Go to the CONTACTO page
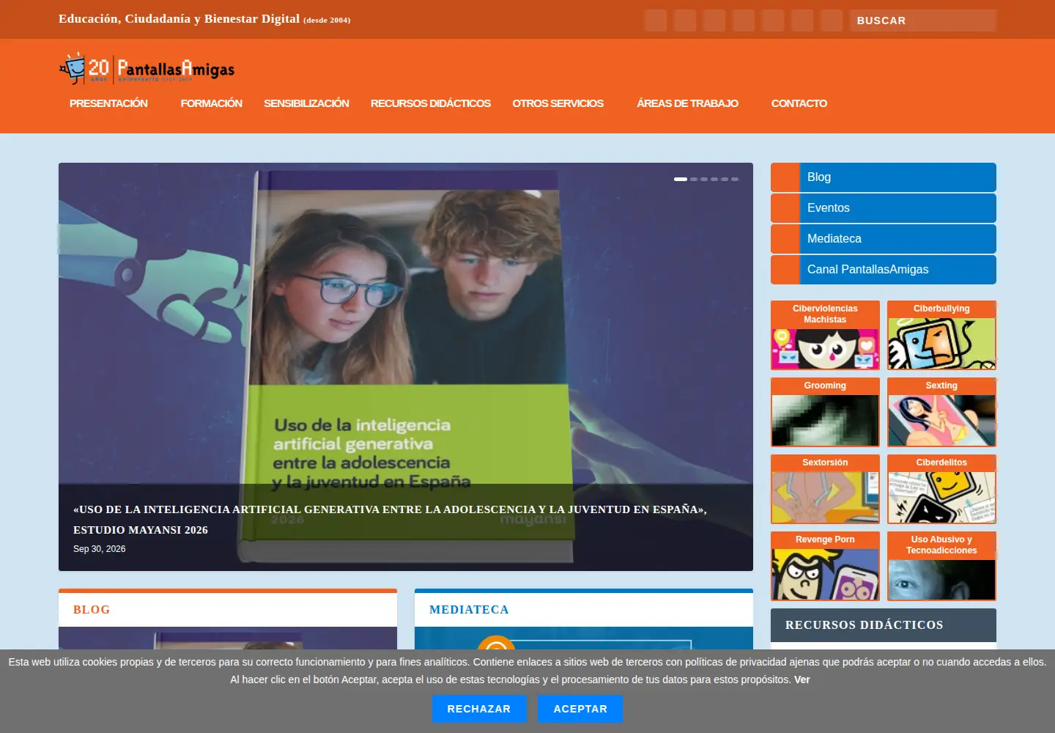Screen dimensions: 1055x733 click(x=799, y=103)
